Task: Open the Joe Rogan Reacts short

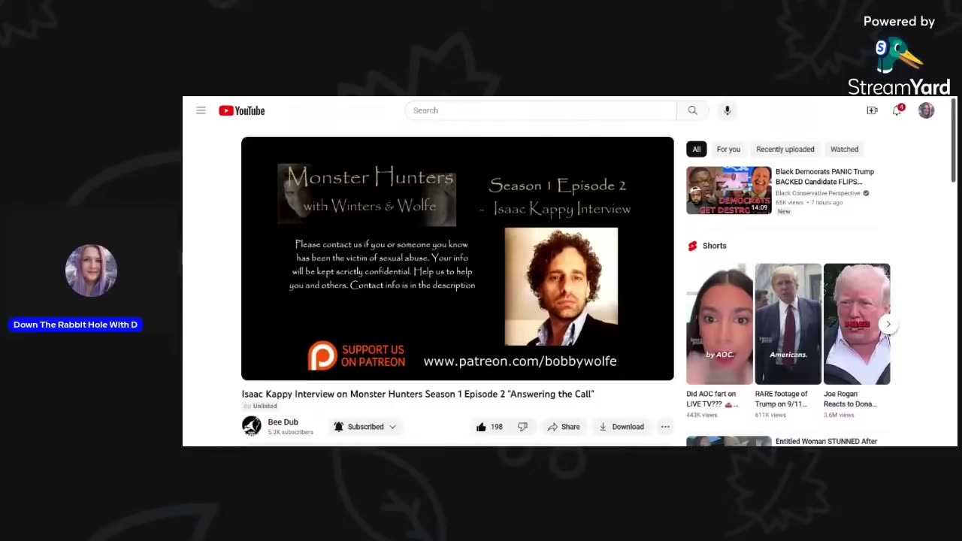Action: pyautogui.click(x=857, y=324)
